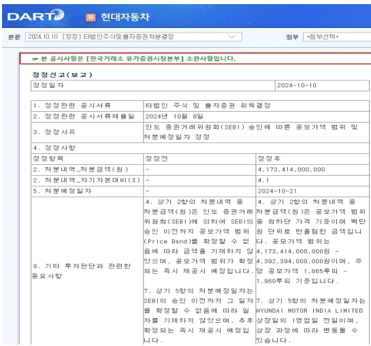This screenshot has height=346, width=371.
Task: Click the 3. 정정사유 label cell
Action: point(87,132)
